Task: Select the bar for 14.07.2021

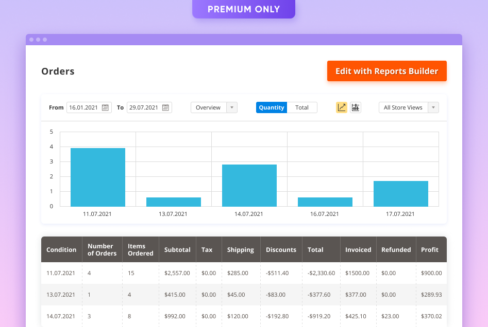Action: click(x=249, y=185)
